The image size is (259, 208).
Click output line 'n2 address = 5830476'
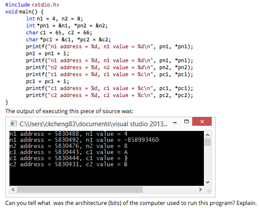tap(44, 146)
